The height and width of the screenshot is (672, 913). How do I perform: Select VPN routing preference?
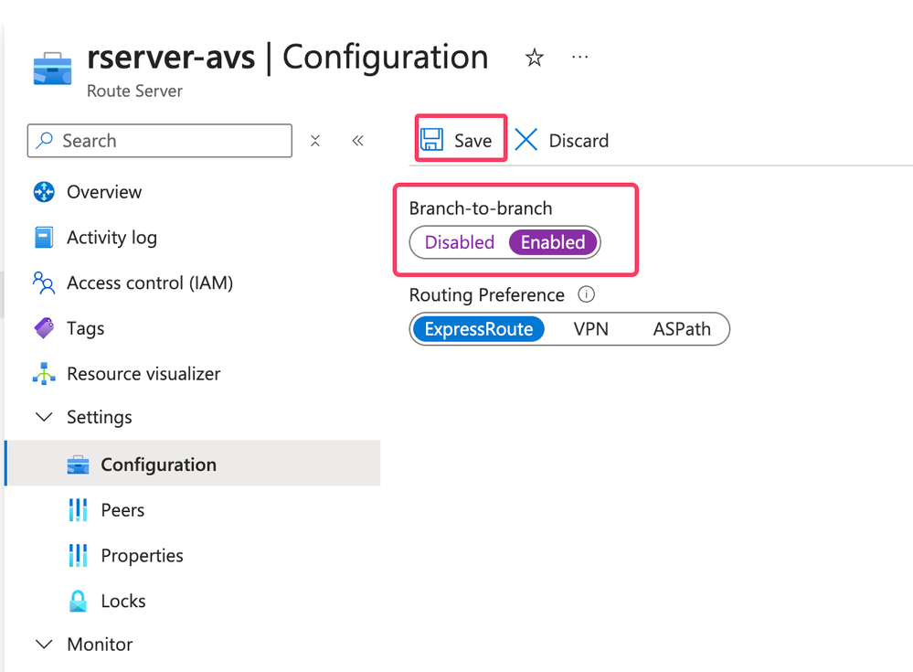[590, 329]
